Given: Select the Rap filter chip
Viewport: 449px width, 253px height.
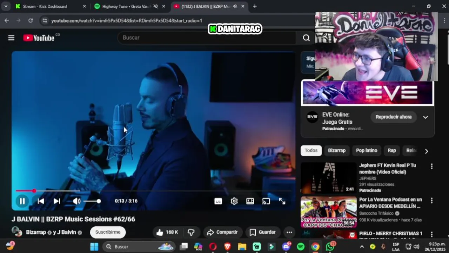Looking at the screenshot, I should coord(392,150).
